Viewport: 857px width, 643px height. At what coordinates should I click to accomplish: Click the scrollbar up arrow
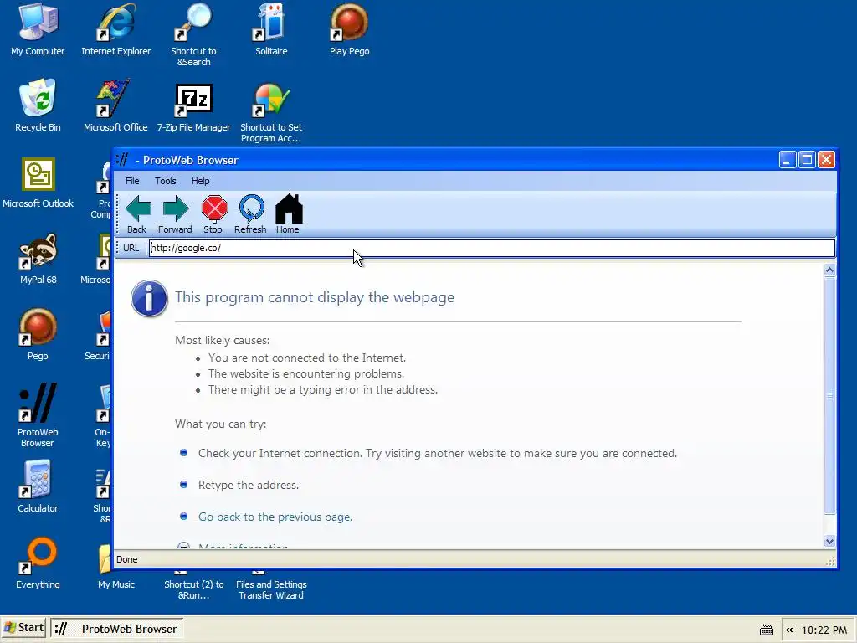(x=829, y=270)
